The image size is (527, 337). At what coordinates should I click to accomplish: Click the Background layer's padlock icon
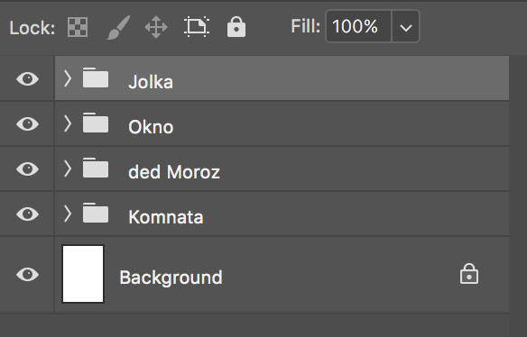coord(469,274)
